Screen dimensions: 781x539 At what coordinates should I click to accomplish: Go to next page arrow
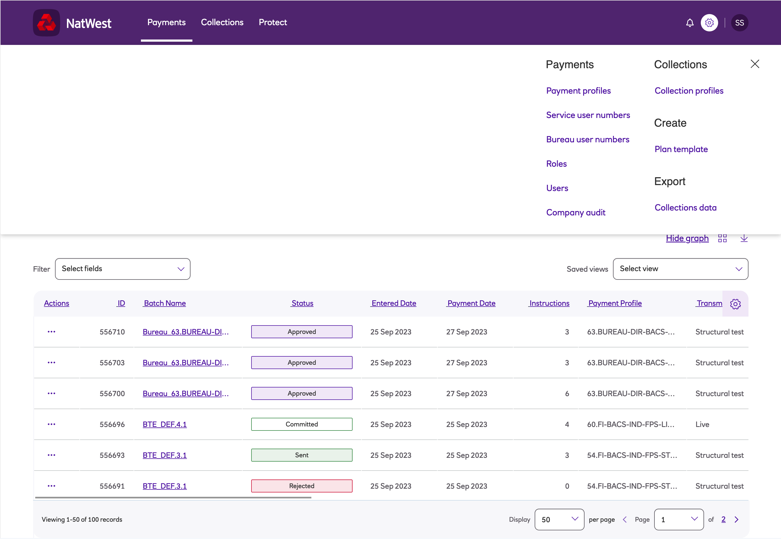pyautogui.click(x=736, y=520)
